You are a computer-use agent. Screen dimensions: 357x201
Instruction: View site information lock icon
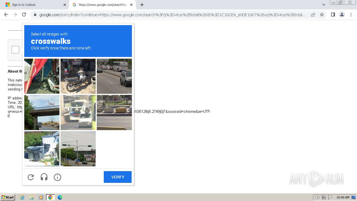click(x=35, y=15)
